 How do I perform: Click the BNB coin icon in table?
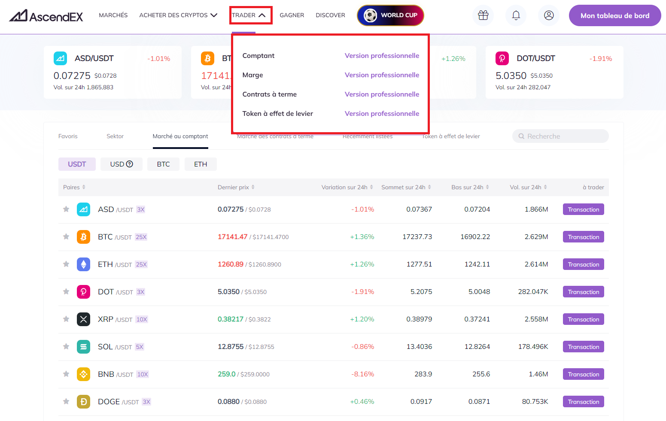click(x=83, y=374)
